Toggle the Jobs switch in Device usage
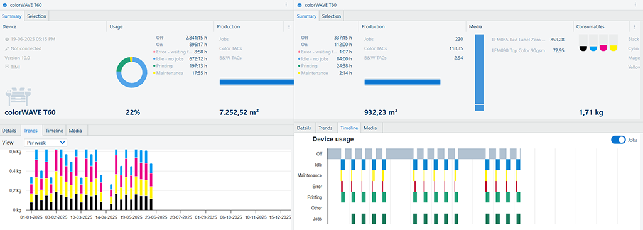Screen dimensions: 643x230 [619, 140]
